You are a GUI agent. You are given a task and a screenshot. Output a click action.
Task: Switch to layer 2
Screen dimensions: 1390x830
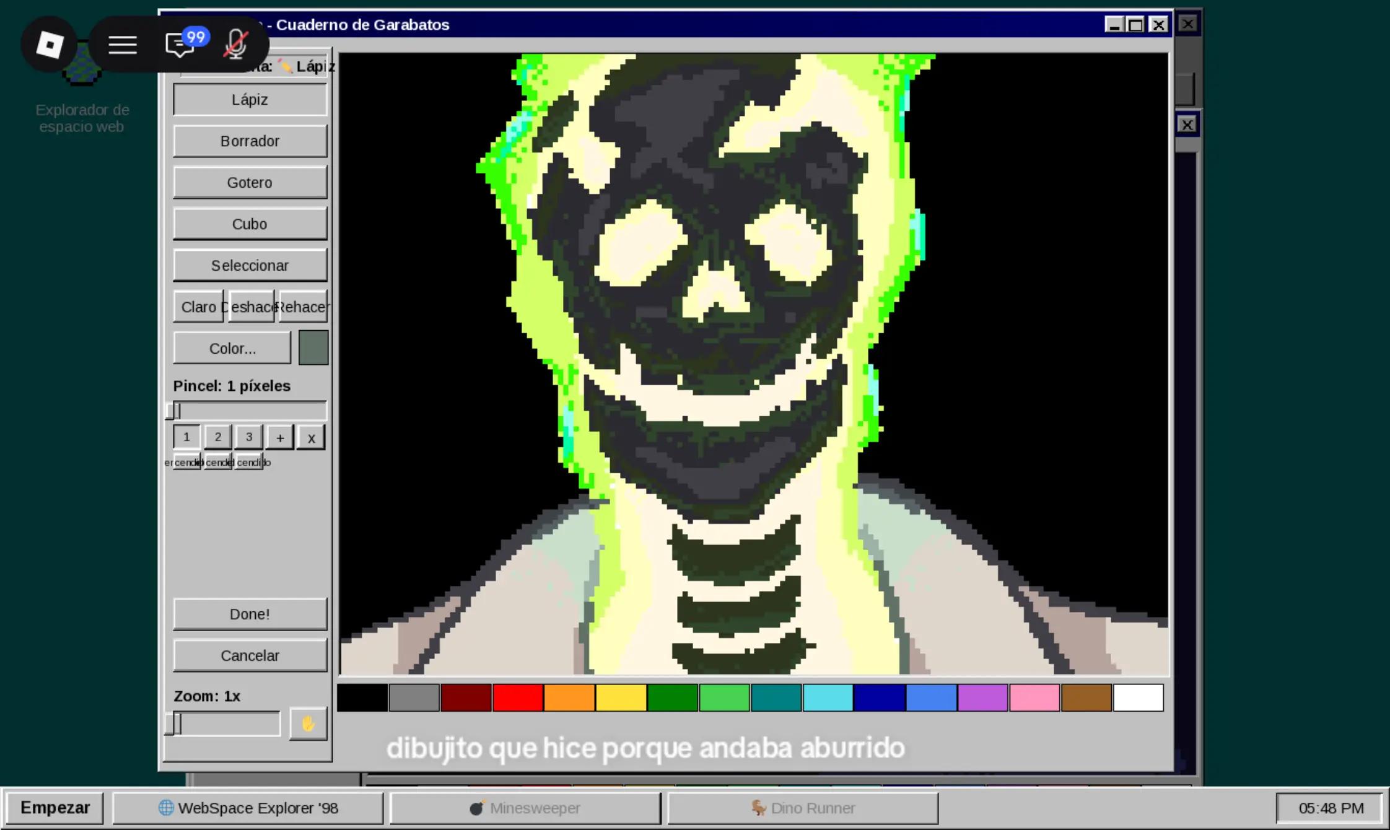click(217, 437)
